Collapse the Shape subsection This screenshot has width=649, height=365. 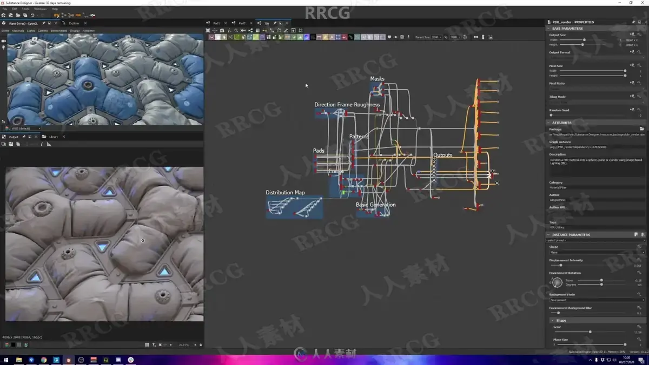(552, 320)
